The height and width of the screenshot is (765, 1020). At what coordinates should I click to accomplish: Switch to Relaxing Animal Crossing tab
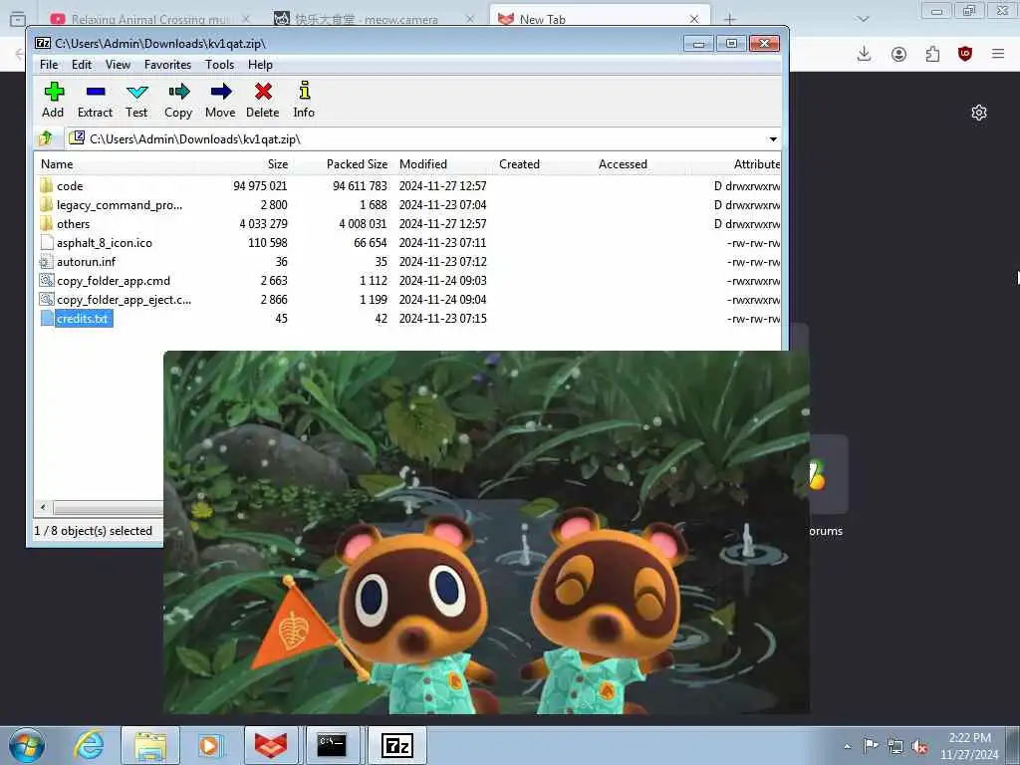(x=149, y=19)
